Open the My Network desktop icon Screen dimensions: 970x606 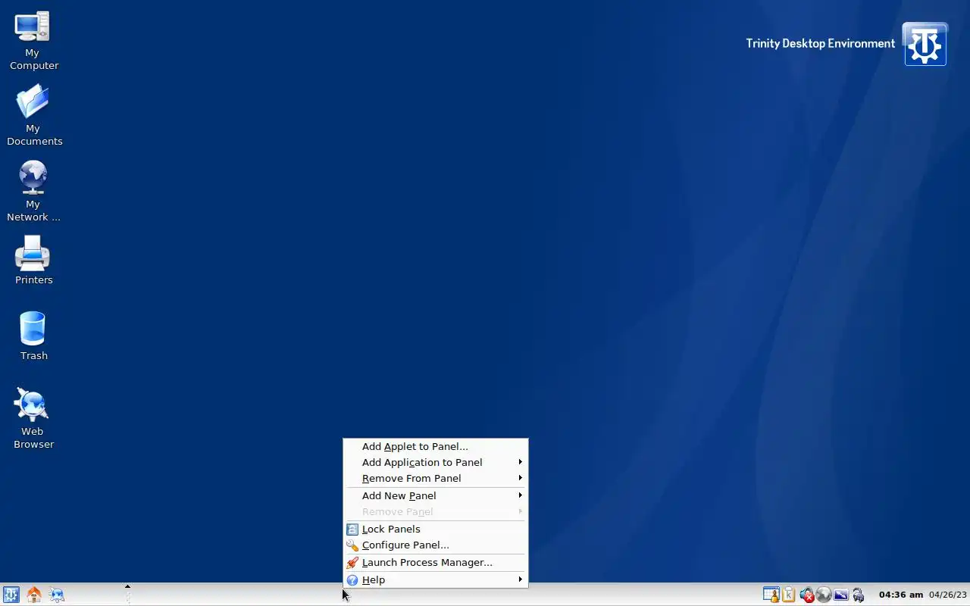(33, 178)
